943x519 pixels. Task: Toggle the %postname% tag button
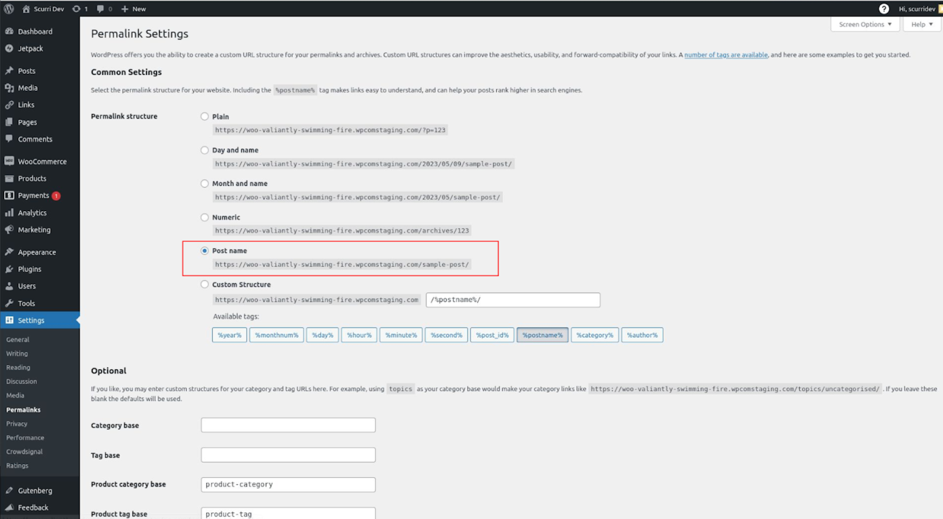click(x=542, y=335)
